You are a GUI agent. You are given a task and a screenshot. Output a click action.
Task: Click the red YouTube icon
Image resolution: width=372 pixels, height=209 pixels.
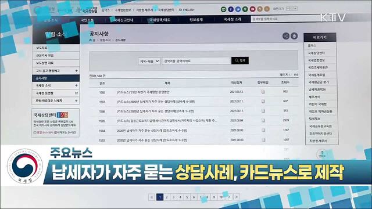(252, 9)
